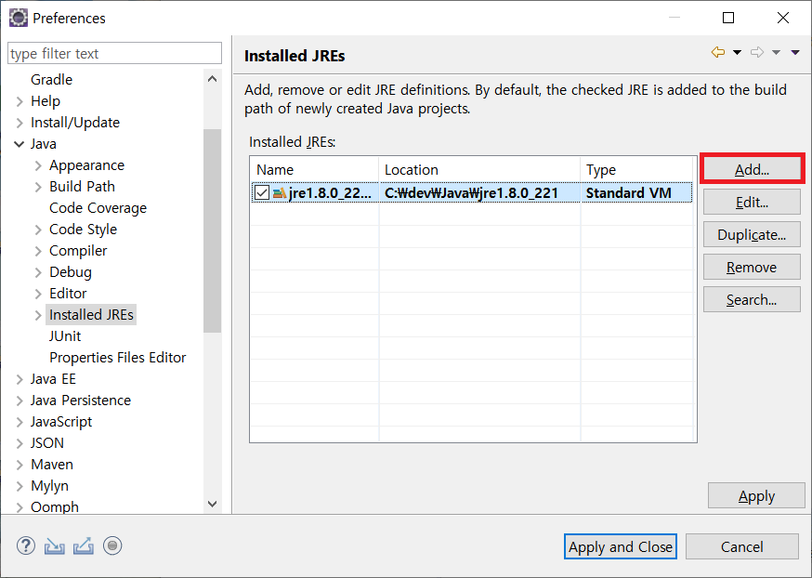Expand the Compiler node
The height and width of the screenshot is (578, 812).
click(x=38, y=251)
